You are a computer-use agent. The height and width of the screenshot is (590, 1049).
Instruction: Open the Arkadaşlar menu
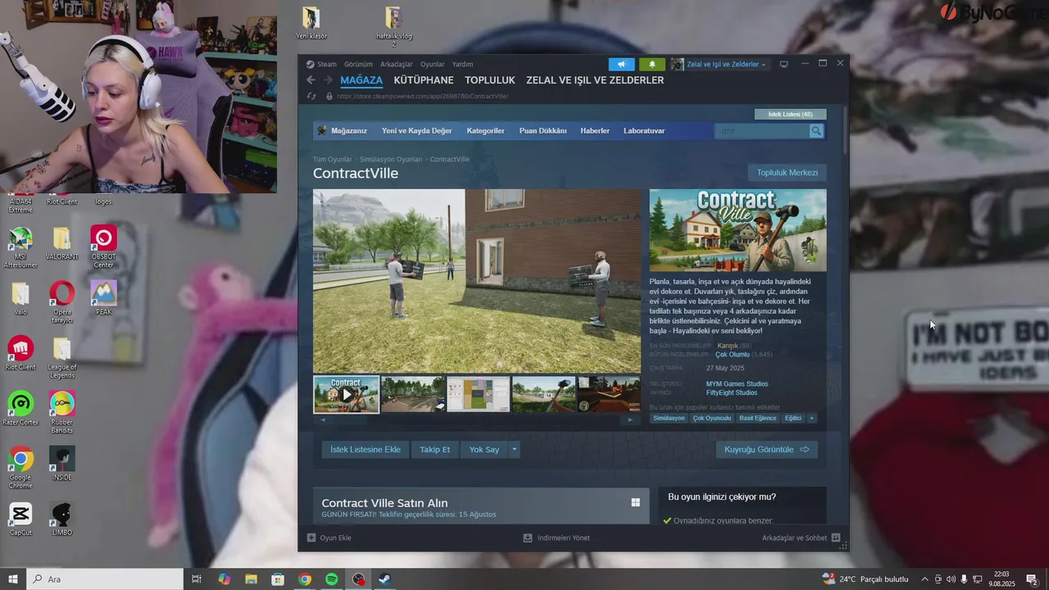click(397, 64)
